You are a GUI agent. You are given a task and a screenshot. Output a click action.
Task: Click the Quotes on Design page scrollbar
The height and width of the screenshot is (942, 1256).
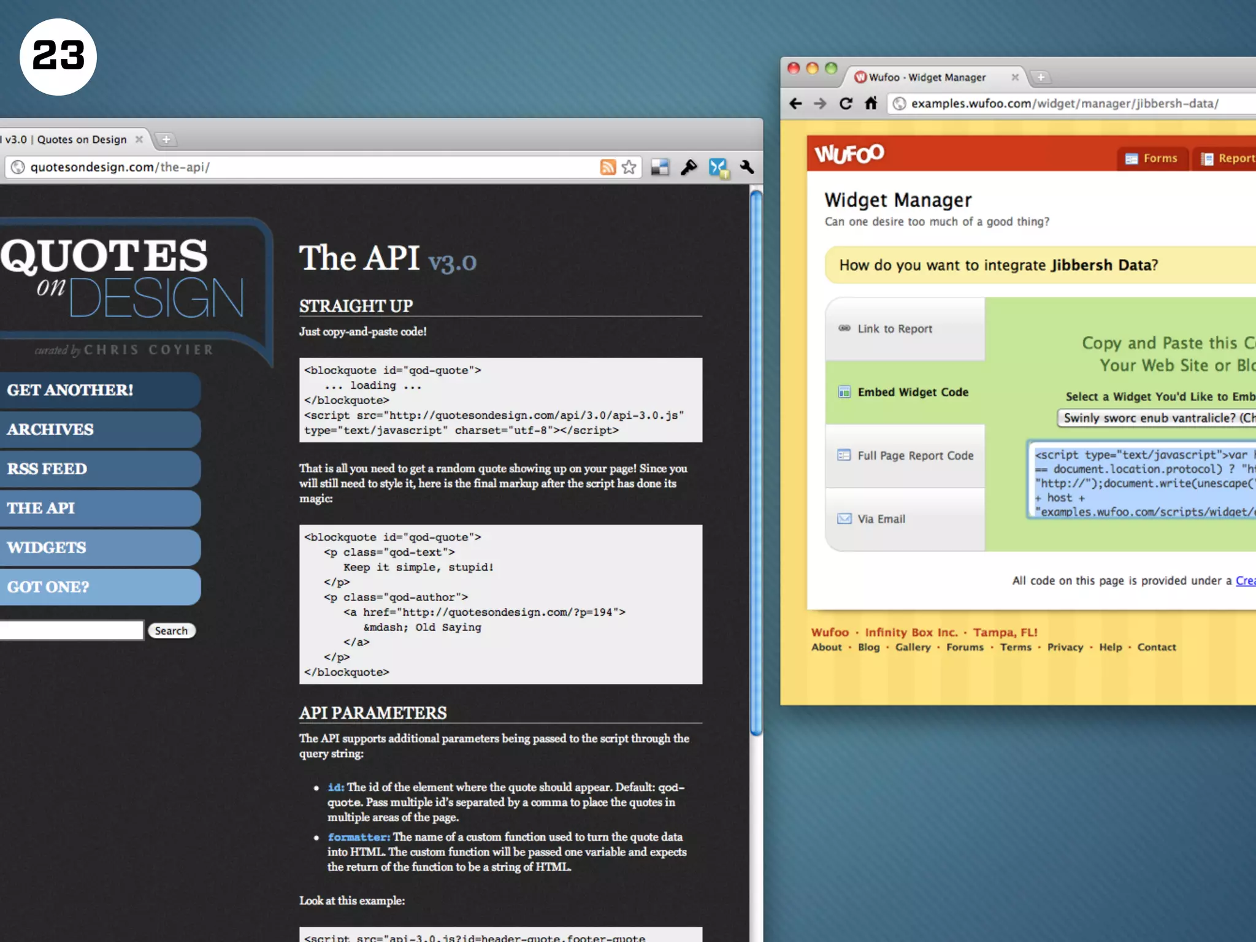click(x=756, y=463)
